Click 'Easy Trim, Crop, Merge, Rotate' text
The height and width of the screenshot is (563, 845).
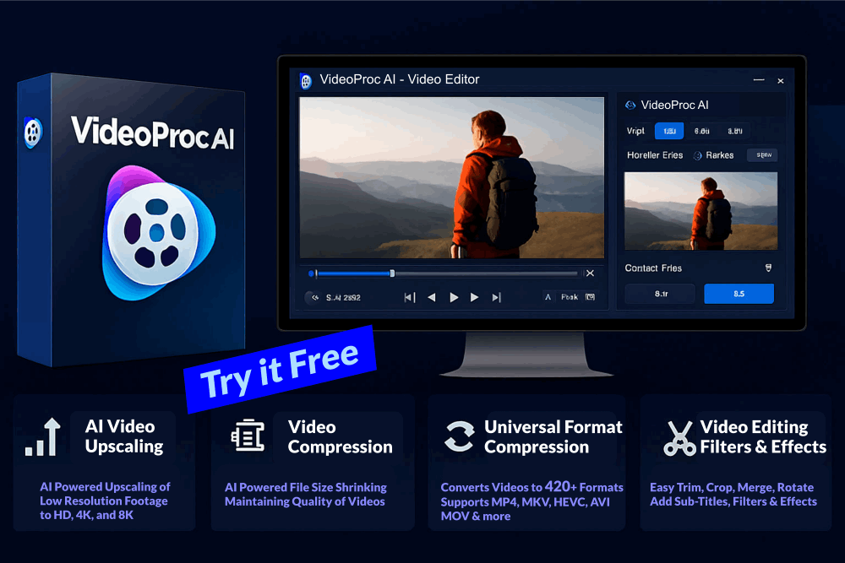732,488
